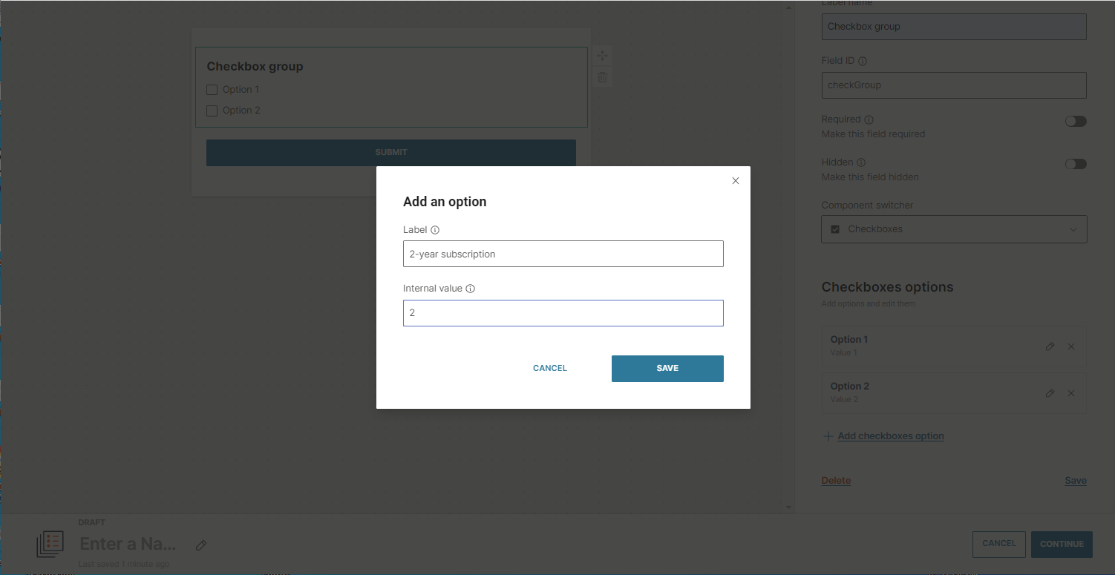Click the Option 1 label in options list
This screenshot has width=1115, height=575.
tap(849, 340)
